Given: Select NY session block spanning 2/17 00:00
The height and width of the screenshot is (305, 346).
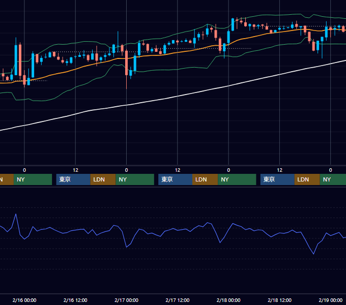Looking at the screenshot, I should pos(135,179).
